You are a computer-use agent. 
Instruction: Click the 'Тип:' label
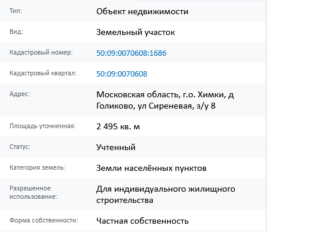(15, 11)
